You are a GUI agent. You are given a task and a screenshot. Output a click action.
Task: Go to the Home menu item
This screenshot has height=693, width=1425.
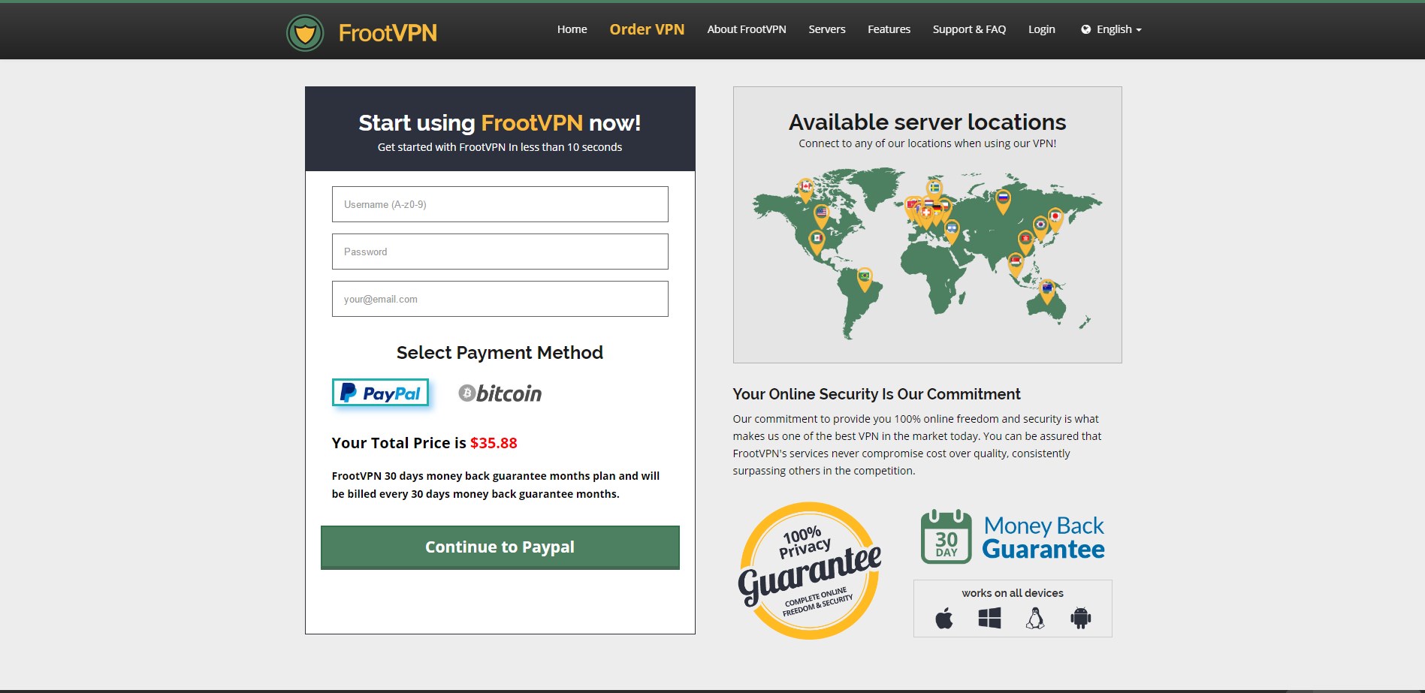pyautogui.click(x=572, y=29)
